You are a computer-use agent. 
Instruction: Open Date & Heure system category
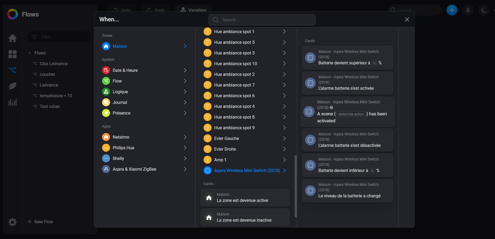click(x=145, y=70)
